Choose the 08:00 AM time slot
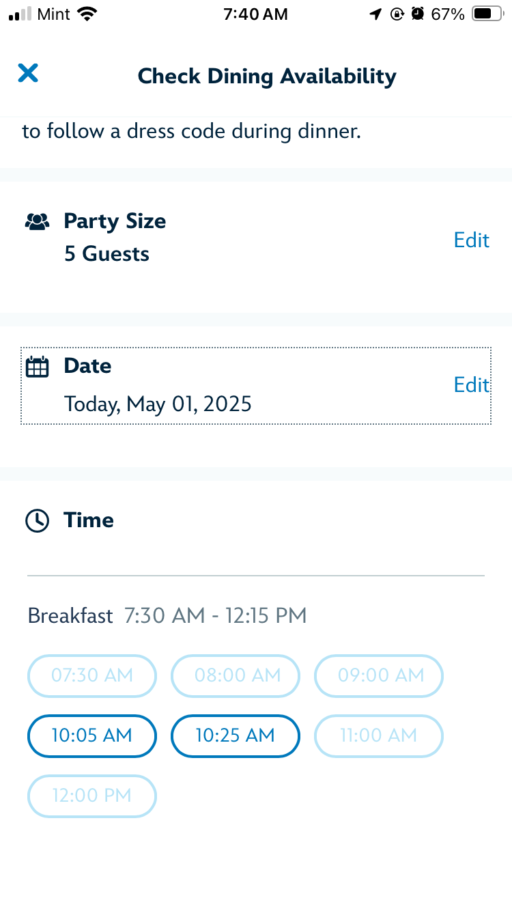The width and height of the screenshot is (512, 911). (x=235, y=675)
